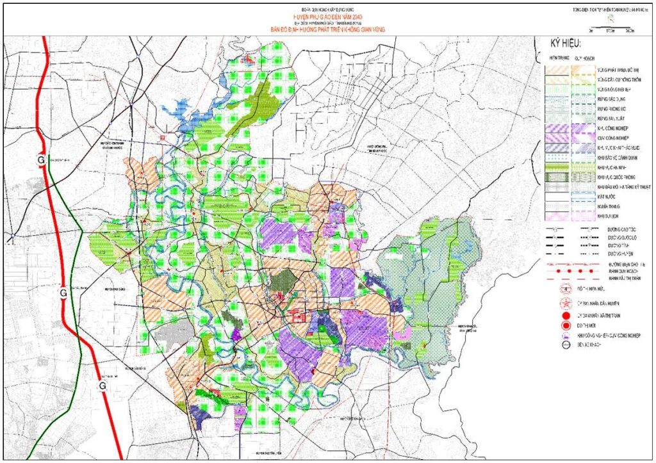Click the 'KHU DU LỊCH' legend label

click(608, 216)
